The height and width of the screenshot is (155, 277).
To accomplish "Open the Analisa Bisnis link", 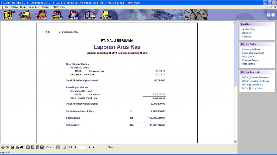I will point(249,29).
